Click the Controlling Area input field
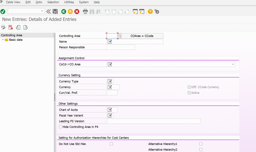The image size is (256, 152). 112,36
